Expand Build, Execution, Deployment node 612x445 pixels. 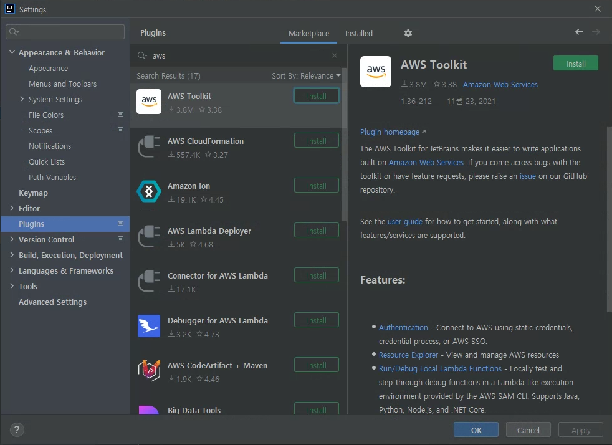12,255
